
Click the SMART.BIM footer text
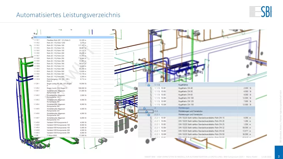(201, 157)
